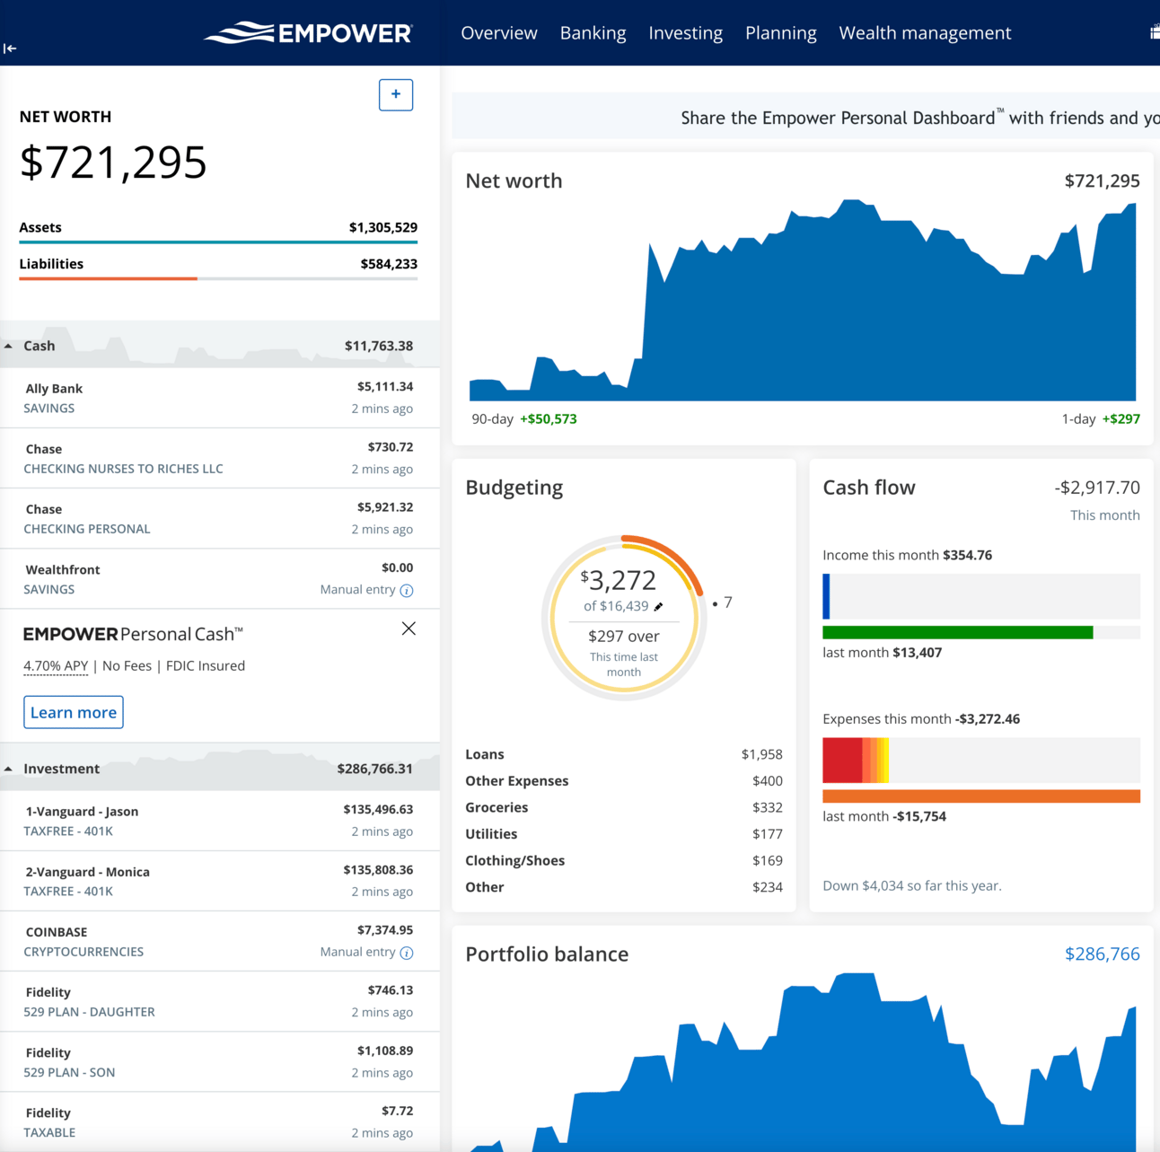
Task: Select the Groceries budget category
Action: pos(624,807)
